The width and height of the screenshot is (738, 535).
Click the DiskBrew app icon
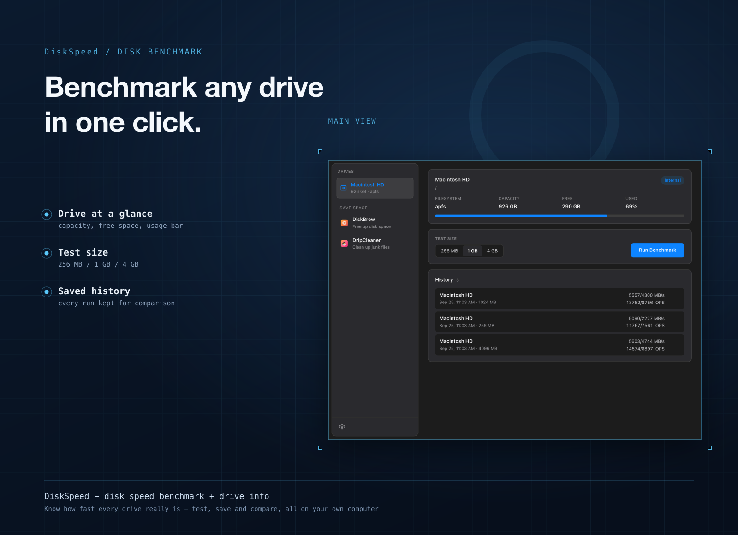click(x=344, y=223)
